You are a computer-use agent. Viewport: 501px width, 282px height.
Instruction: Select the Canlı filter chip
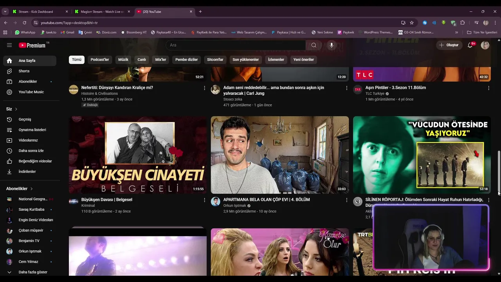click(142, 60)
